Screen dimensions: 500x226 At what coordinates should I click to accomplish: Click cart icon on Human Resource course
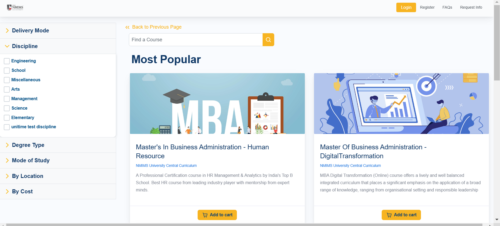click(x=205, y=215)
